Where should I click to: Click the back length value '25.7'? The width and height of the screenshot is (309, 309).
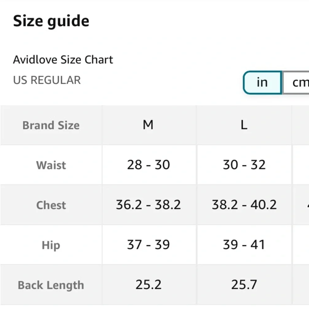point(244,285)
